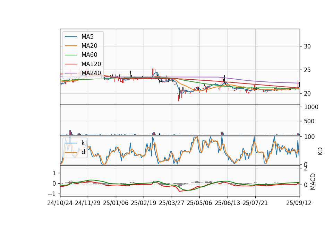Click the 25/02/19 date axis label
The width and height of the screenshot is (333, 239).
coord(144,203)
